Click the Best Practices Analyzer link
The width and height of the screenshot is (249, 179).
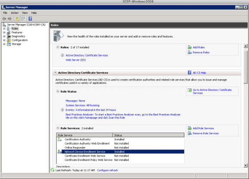(x=123, y=116)
